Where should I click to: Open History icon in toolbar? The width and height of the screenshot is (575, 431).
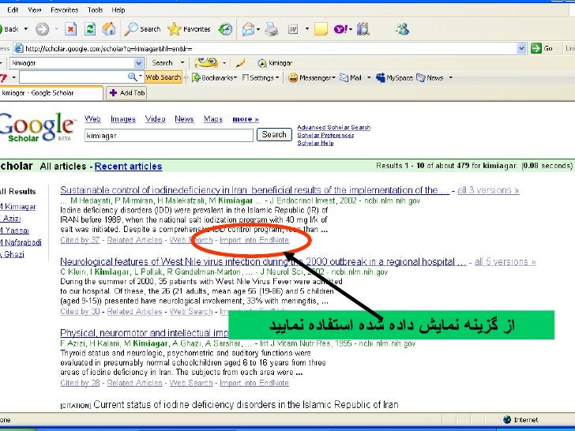click(x=225, y=29)
